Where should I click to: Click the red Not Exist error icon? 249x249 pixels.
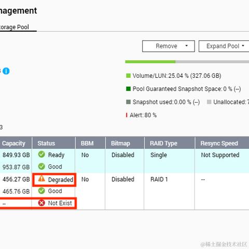(x=41, y=203)
